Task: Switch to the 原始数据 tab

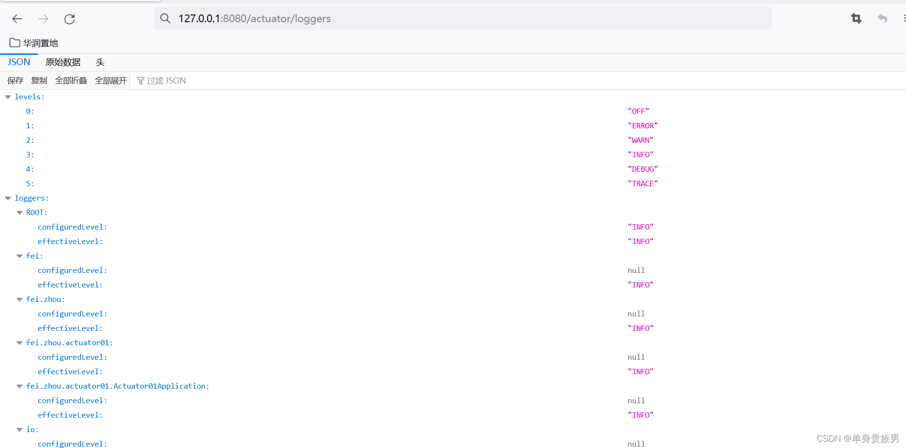Action: pyautogui.click(x=63, y=62)
